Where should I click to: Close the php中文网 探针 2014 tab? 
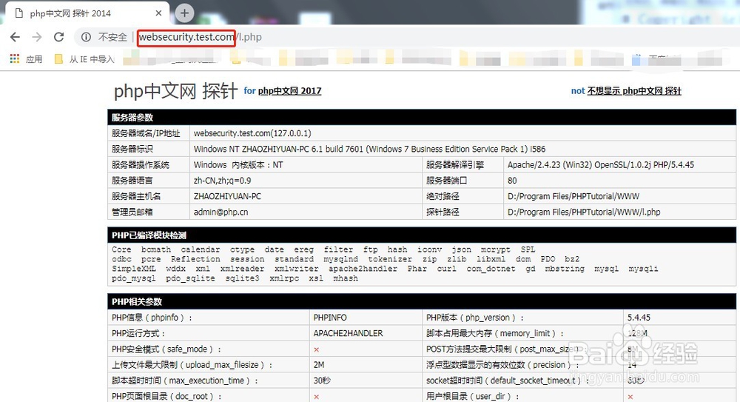tap(158, 13)
